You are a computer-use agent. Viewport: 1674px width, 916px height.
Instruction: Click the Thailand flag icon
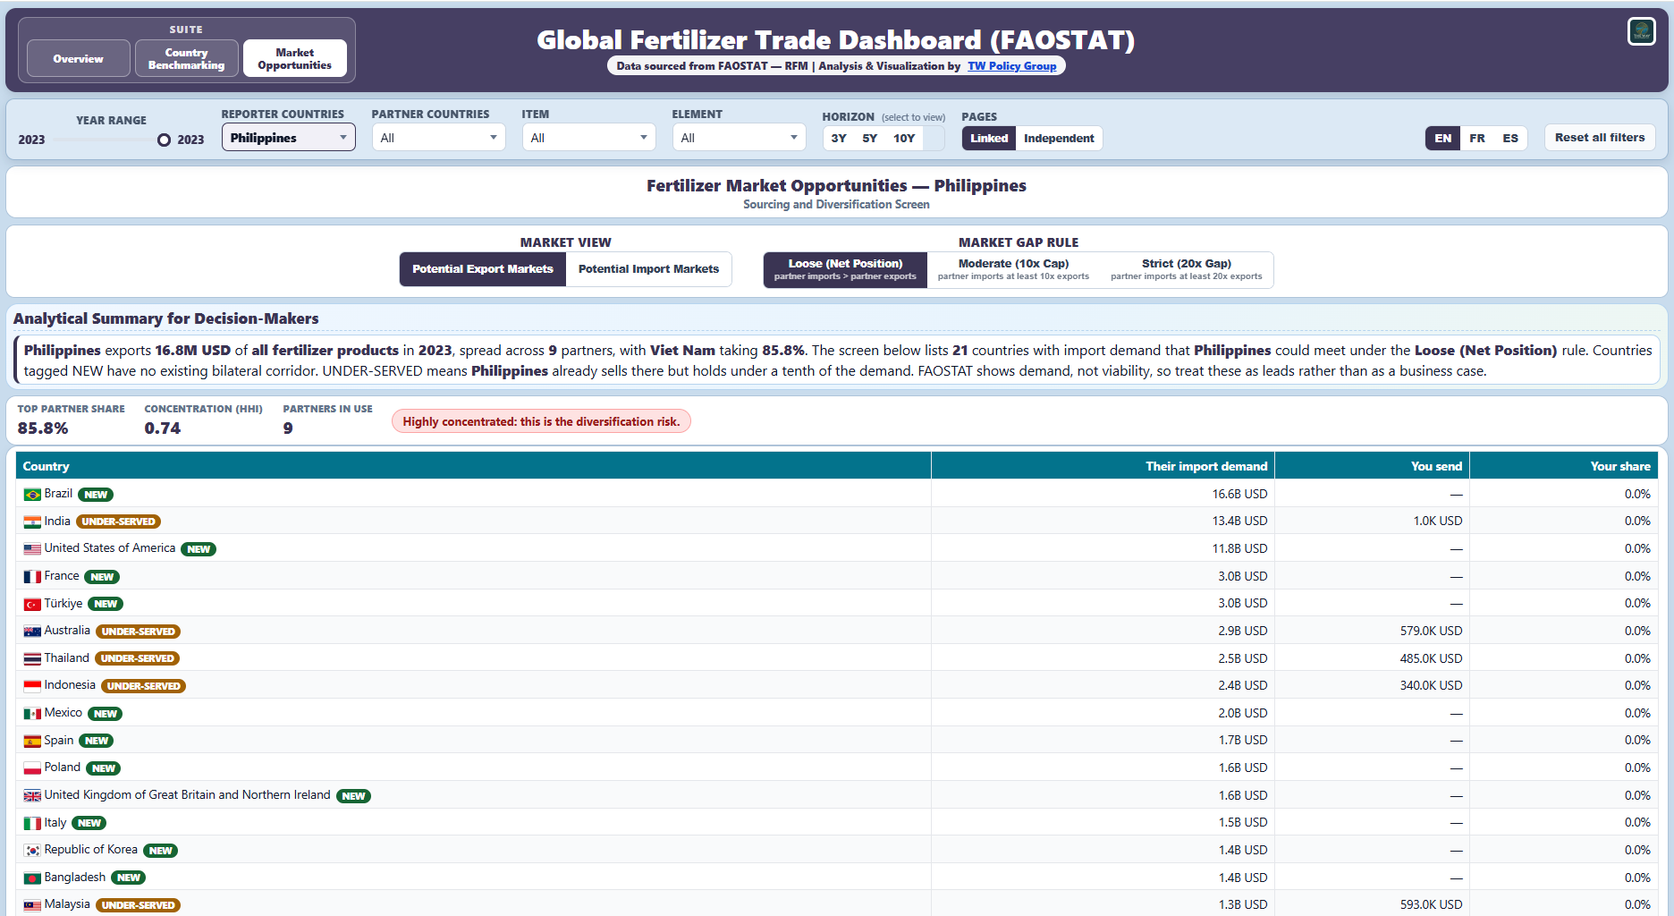(32, 658)
